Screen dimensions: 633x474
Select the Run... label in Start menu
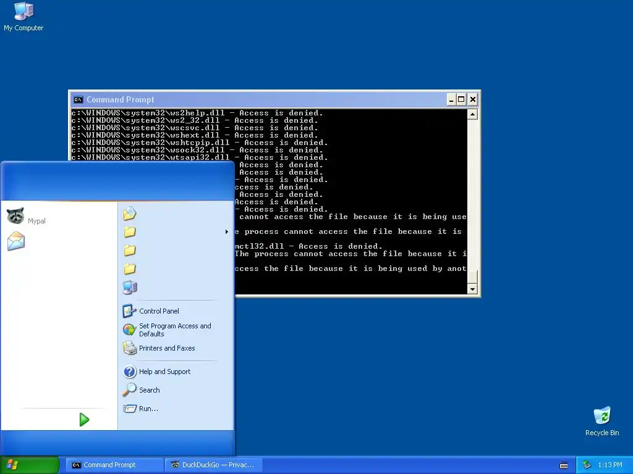click(148, 409)
